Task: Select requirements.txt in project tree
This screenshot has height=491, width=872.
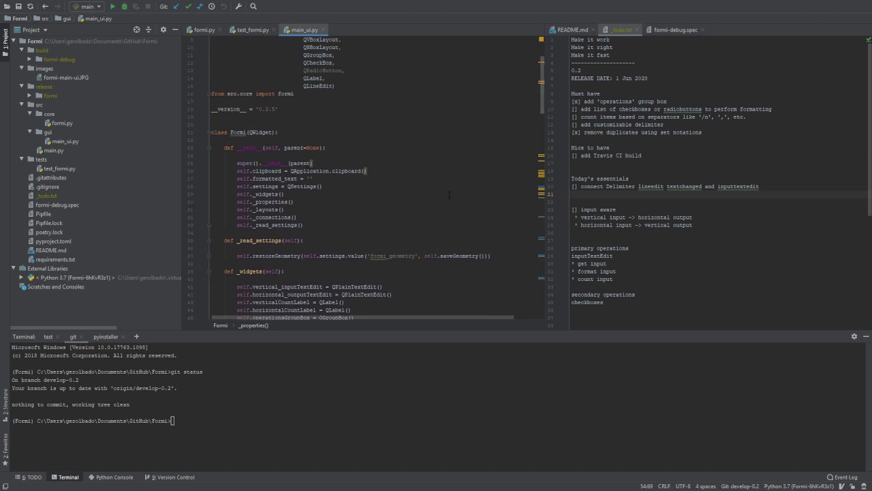Action: point(55,260)
